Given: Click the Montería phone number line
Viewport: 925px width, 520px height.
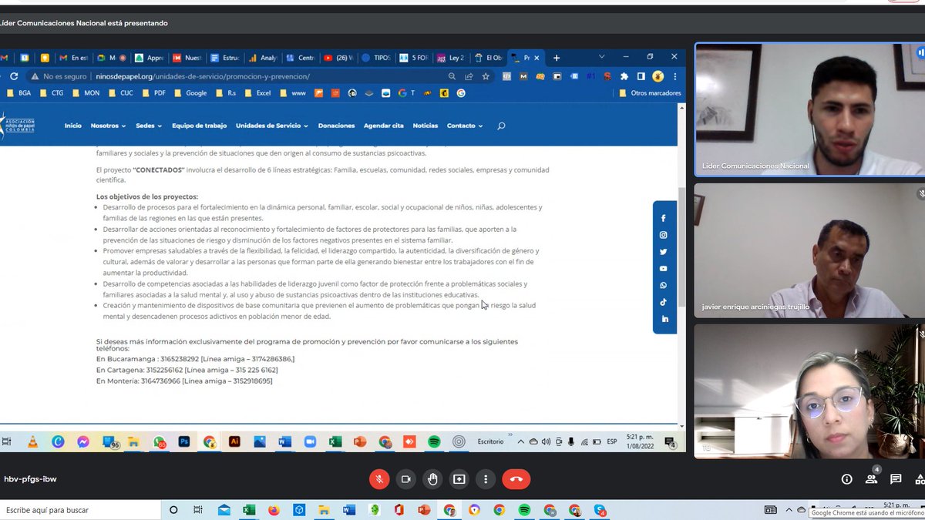Looking at the screenshot, I should tap(184, 381).
